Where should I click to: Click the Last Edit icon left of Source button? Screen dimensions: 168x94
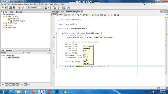coord(66,15)
